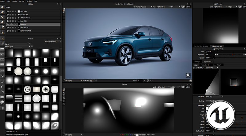Select the magnifier zoom tool in Canvas toolbar
Screen dimensions: 246x136
64,98
